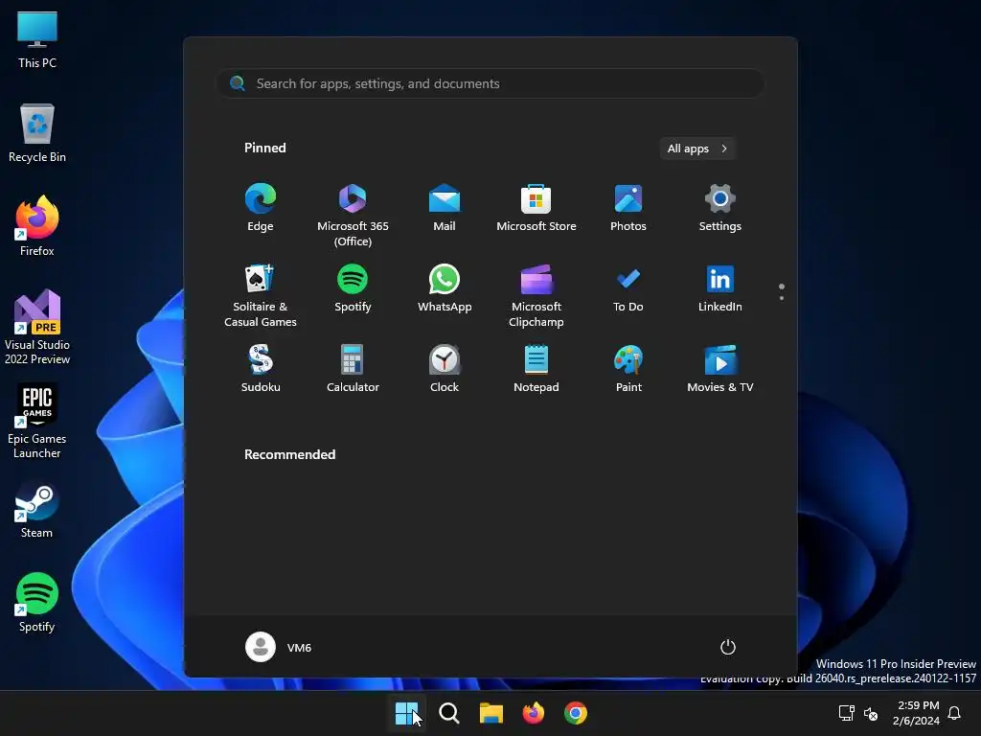Open Microsoft Clipchamp
The width and height of the screenshot is (981, 736).
coord(536,296)
